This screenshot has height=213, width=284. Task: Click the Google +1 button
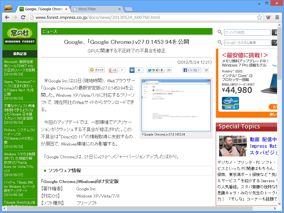(113, 70)
